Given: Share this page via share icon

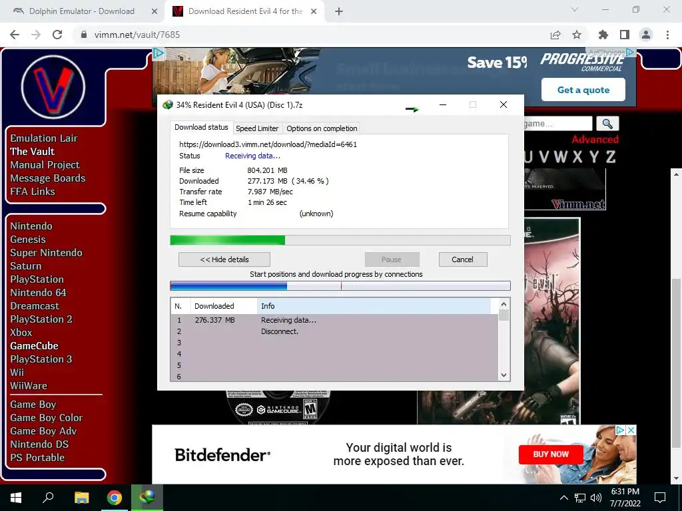Looking at the screenshot, I should click(555, 35).
